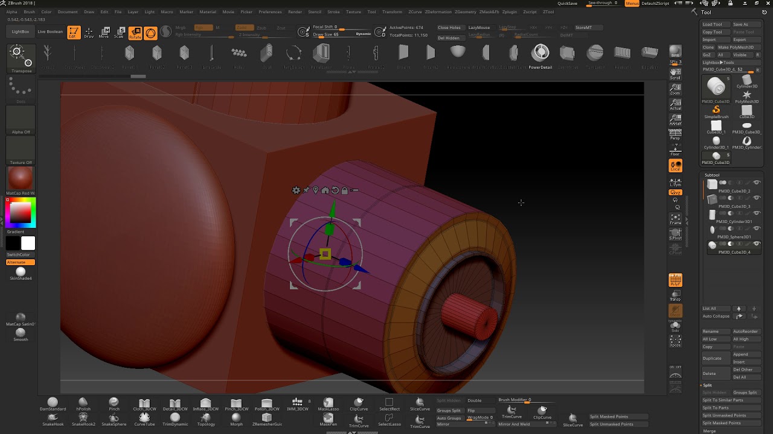Toggle Transp transparency mode
Image resolution: width=773 pixels, height=434 pixels.
(675, 295)
